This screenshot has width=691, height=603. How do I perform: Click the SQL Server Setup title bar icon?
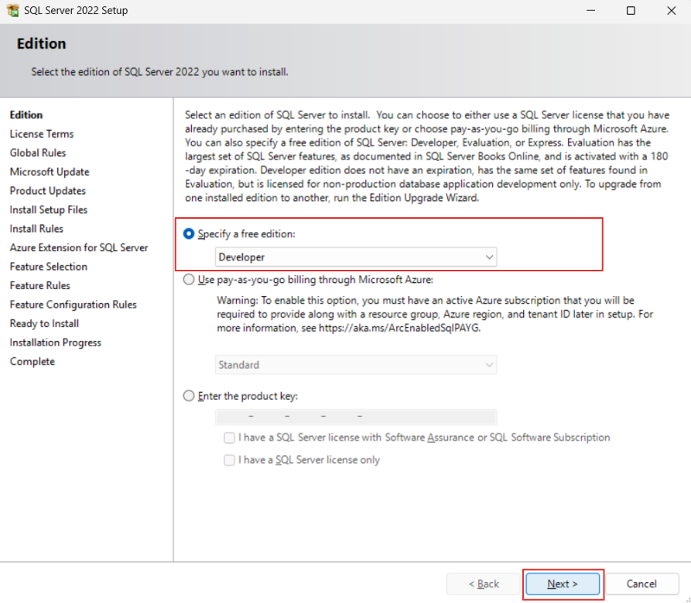point(12,11)
